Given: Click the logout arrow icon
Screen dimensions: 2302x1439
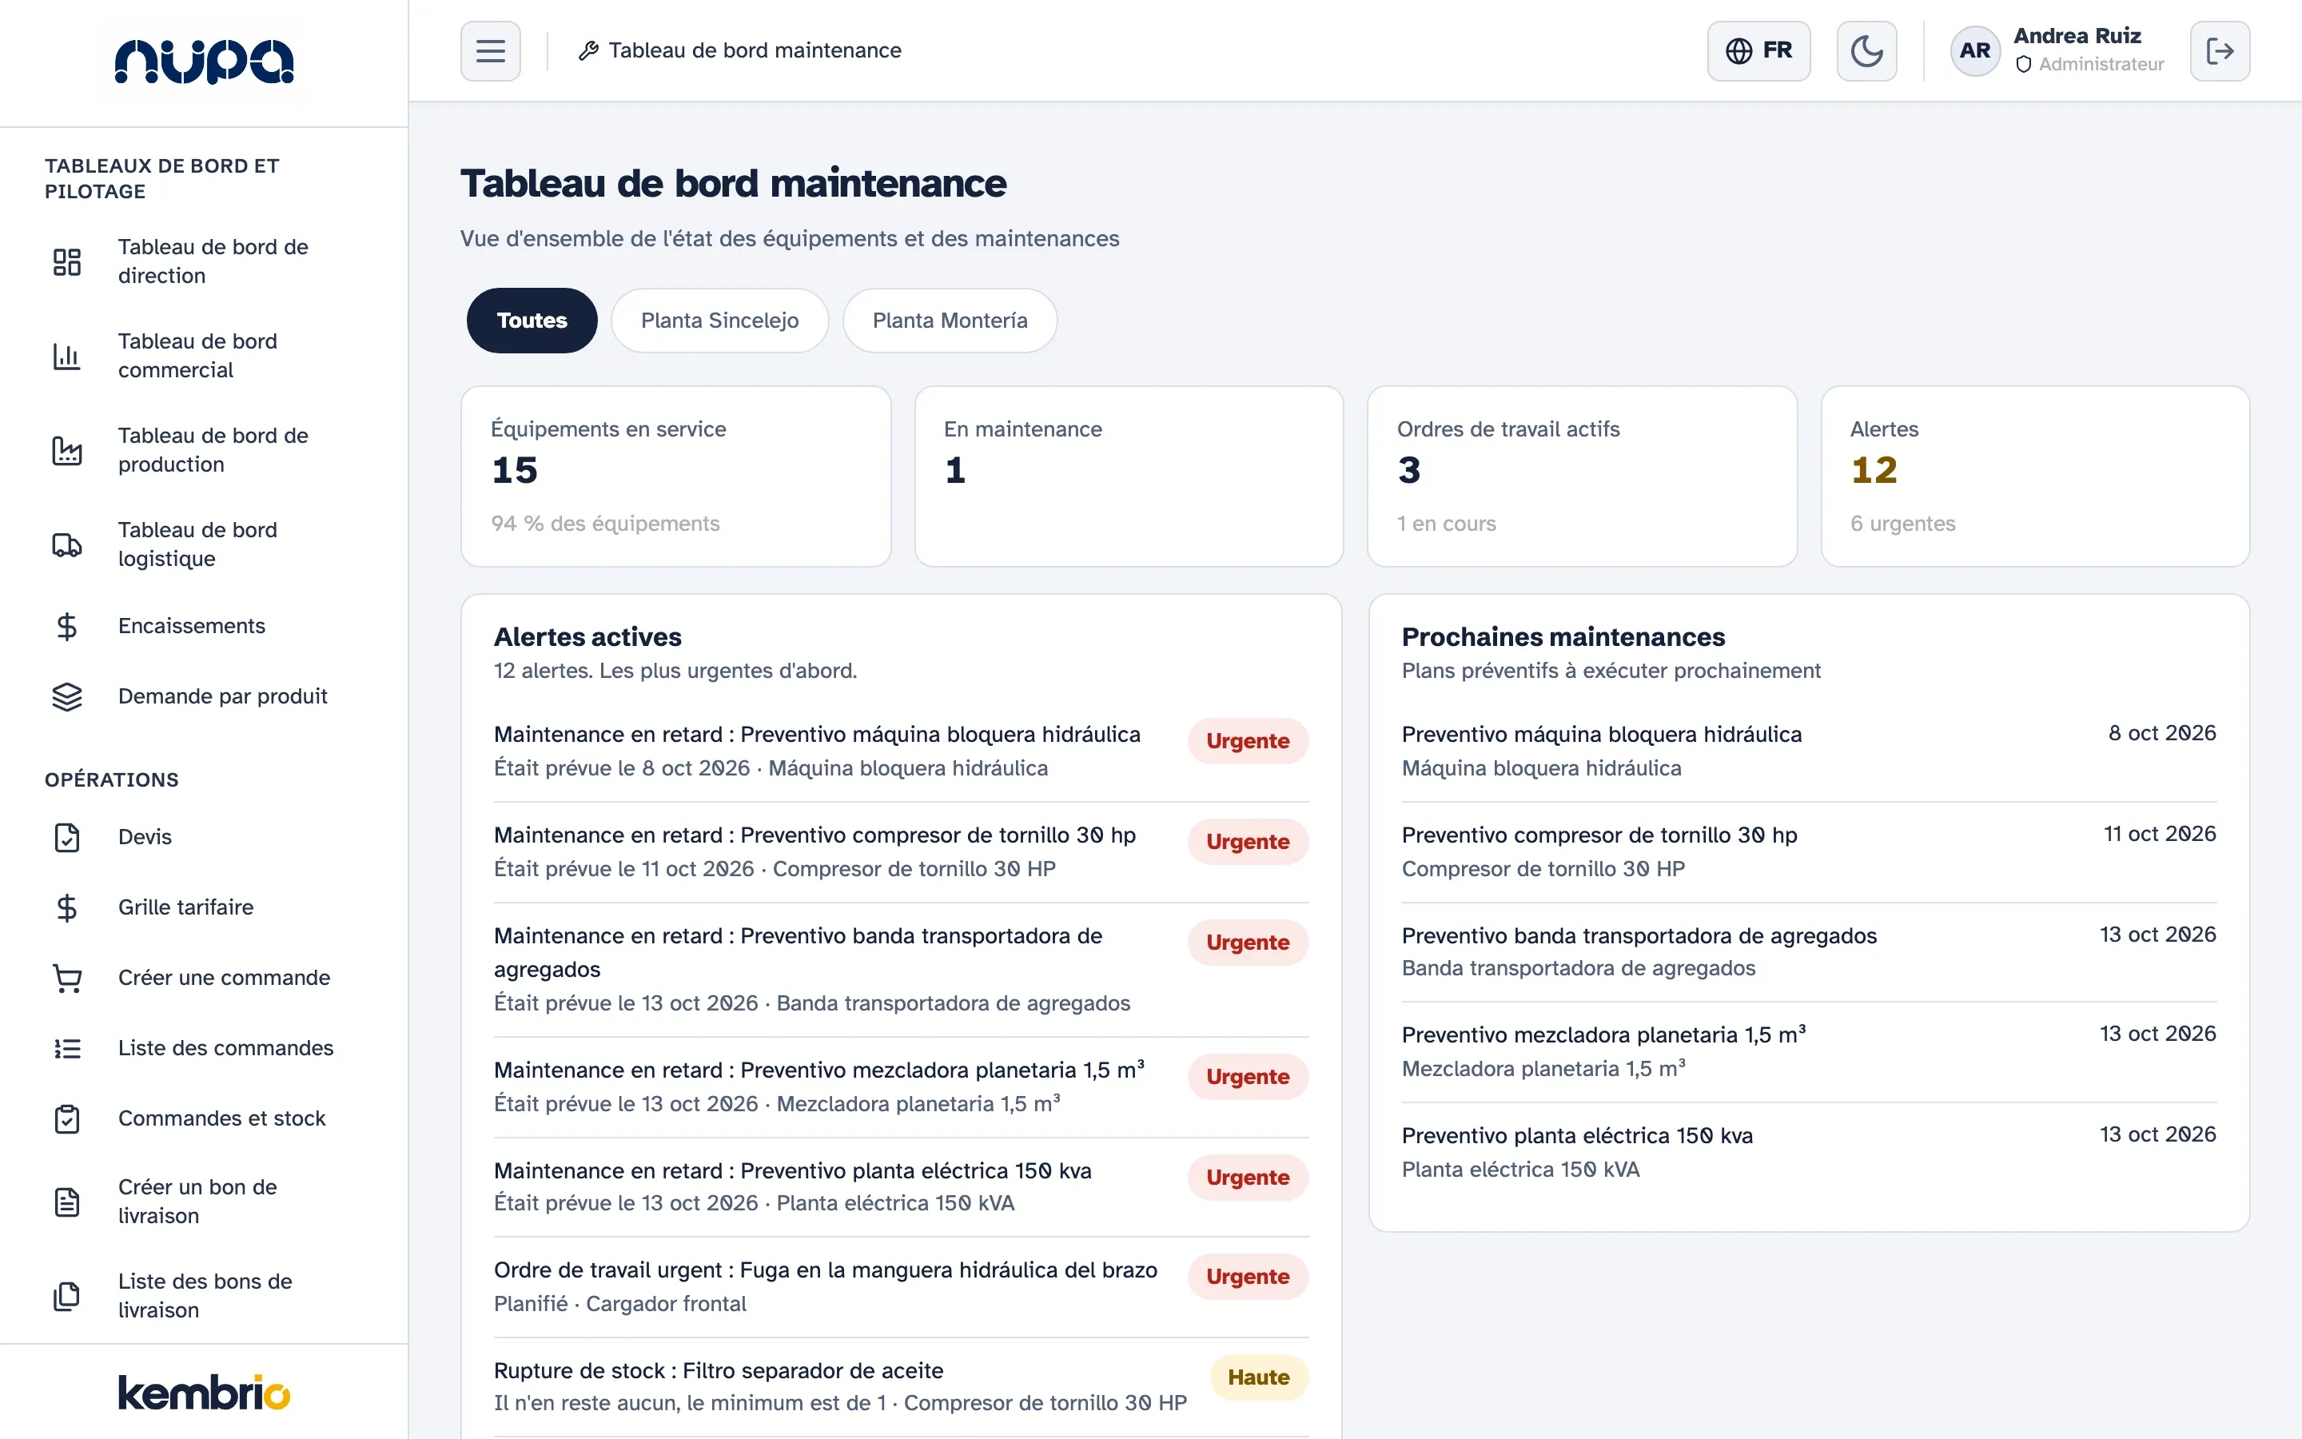Looking at the screenshot, I should click(2219, 50).
